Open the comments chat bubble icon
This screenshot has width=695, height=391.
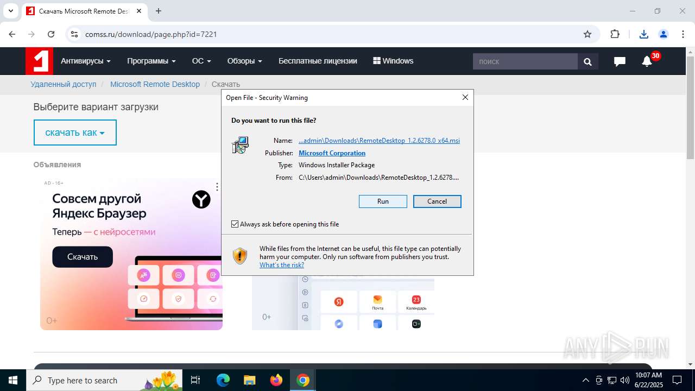click(620, 61)
